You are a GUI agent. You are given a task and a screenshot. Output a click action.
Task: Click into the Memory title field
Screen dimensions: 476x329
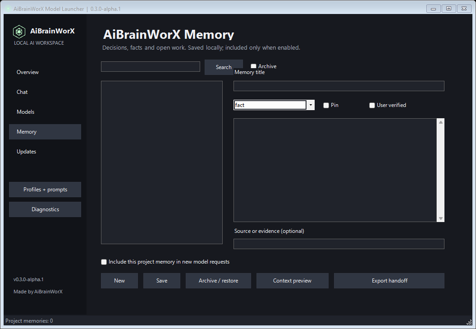[x=339, y=86]
